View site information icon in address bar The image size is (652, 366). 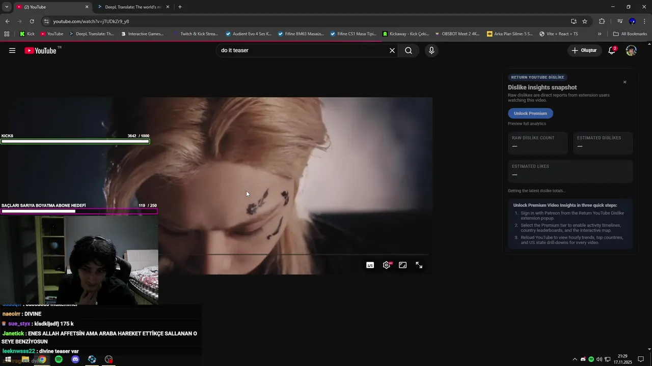(x=46, y=21)
